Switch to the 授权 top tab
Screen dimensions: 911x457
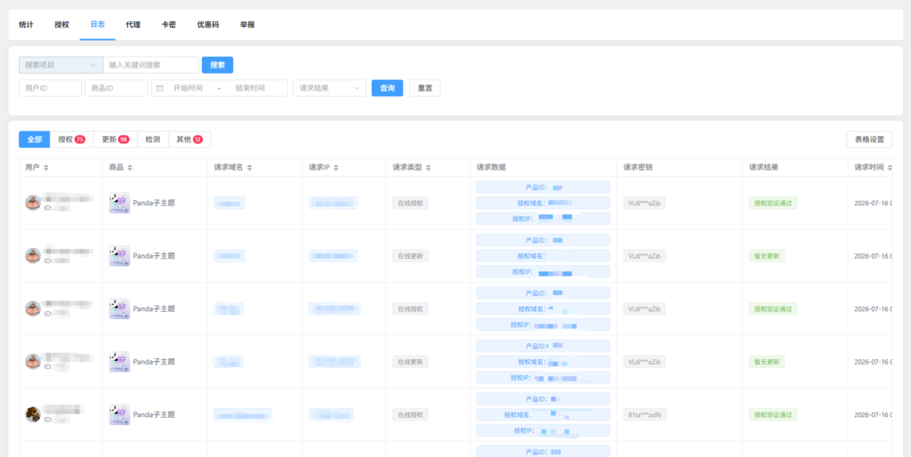tap(61, 25)
